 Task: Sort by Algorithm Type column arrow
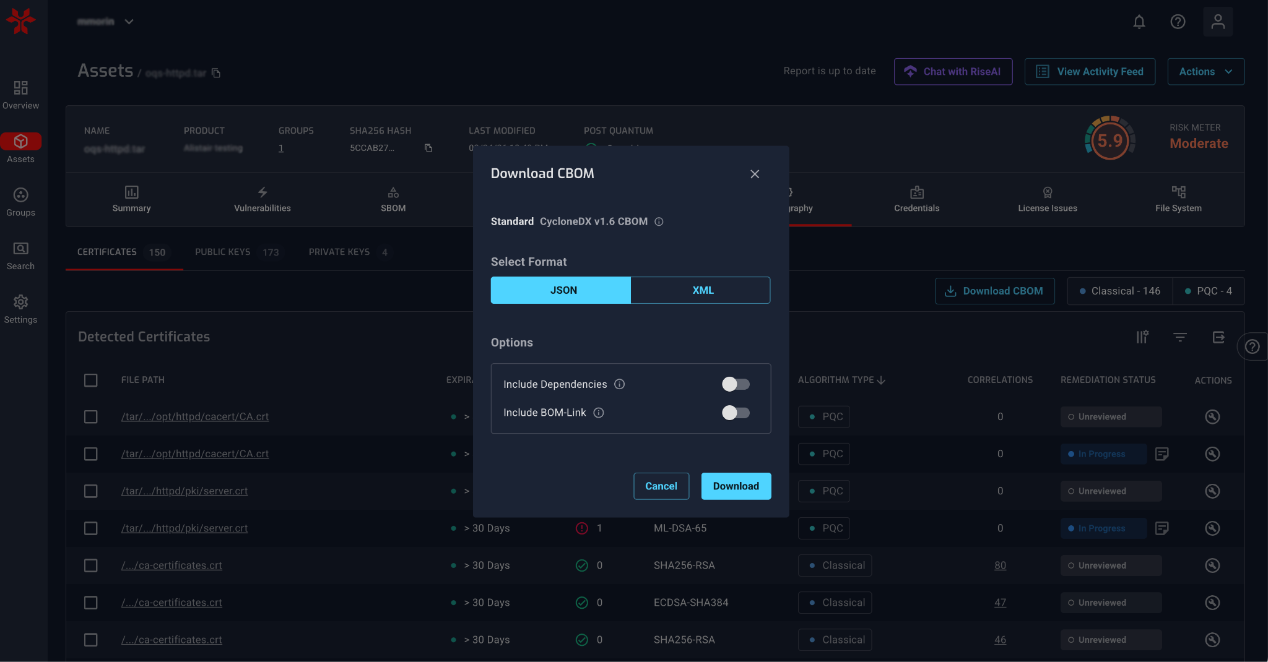pyautogui.click(x=881, y=380)
